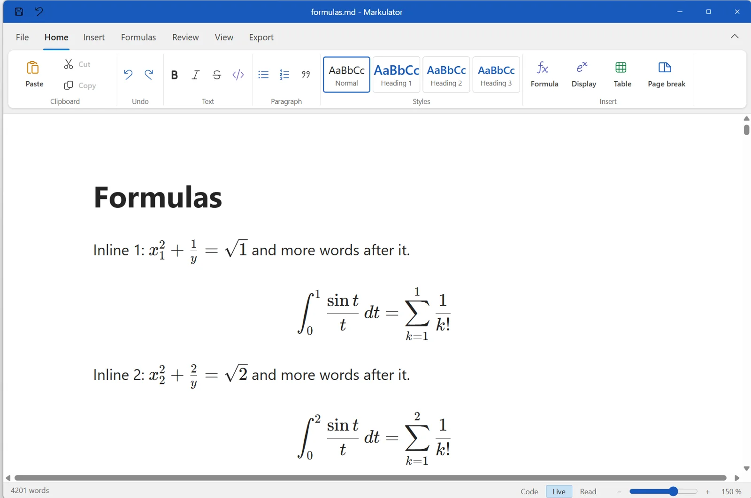The height and width of the screenshot is (498, 751).
Task: Insert a bulleted list
Action: (263, 75)
